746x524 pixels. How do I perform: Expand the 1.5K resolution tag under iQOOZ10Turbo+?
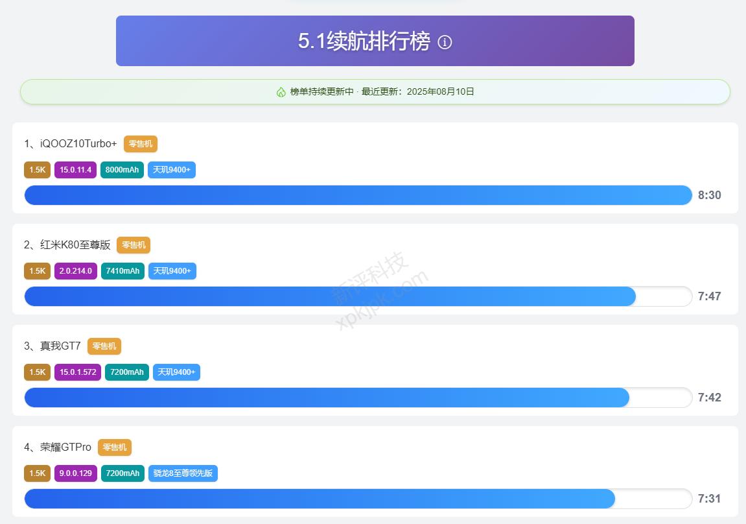(x=37, y=170)
